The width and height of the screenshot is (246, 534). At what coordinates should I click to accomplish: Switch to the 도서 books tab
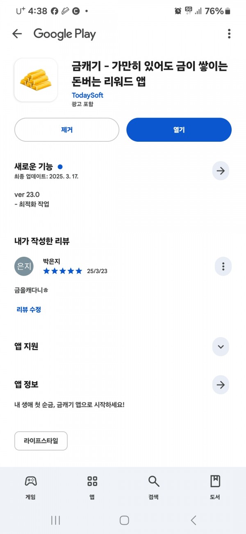[215, 488]
